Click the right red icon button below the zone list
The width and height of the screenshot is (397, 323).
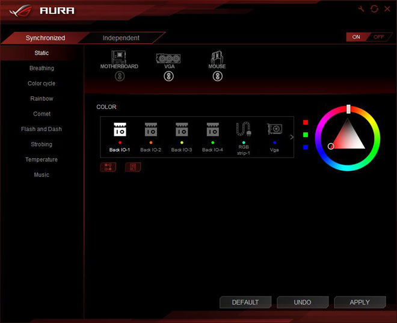click(133, 167)
